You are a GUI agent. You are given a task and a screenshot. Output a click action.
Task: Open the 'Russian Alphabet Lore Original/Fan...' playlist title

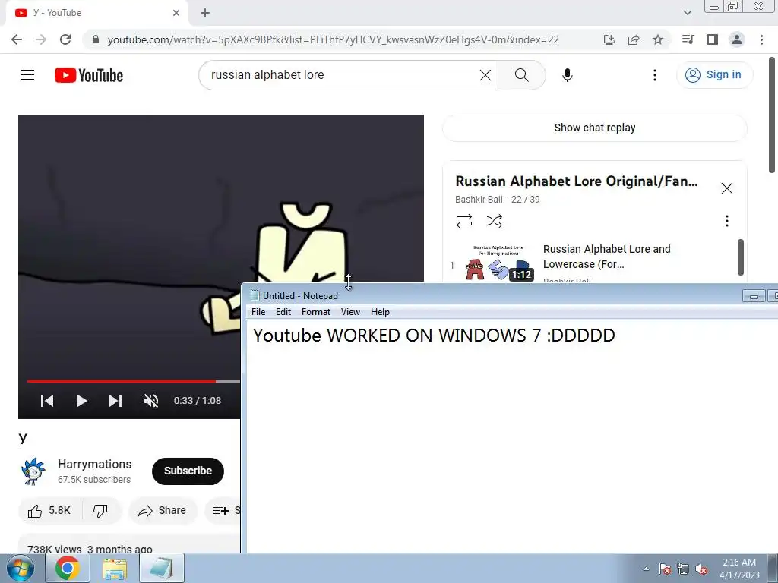tap(576, 181)
